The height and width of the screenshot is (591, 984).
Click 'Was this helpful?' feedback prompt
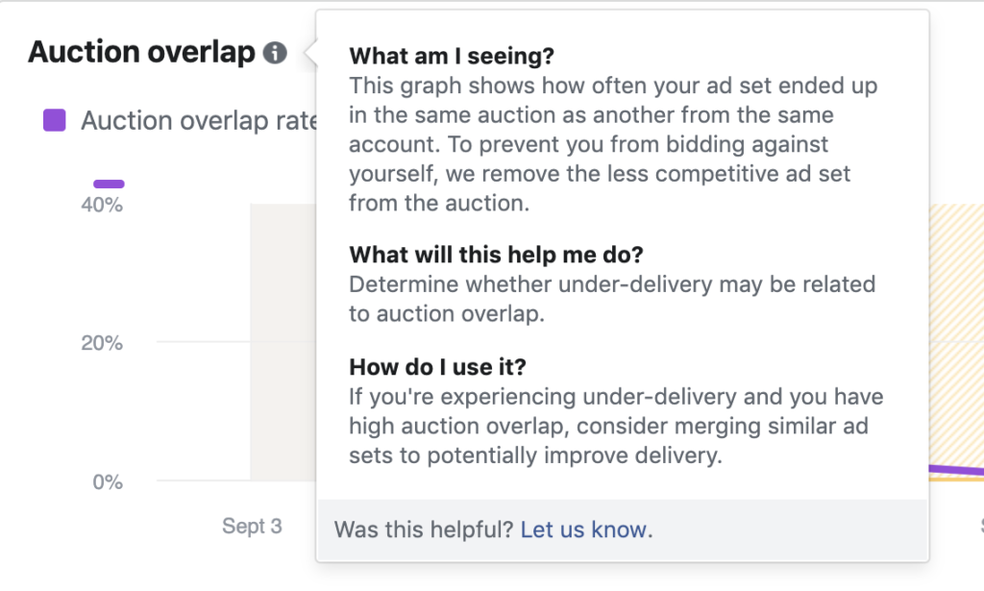click(x=423, y=529)
